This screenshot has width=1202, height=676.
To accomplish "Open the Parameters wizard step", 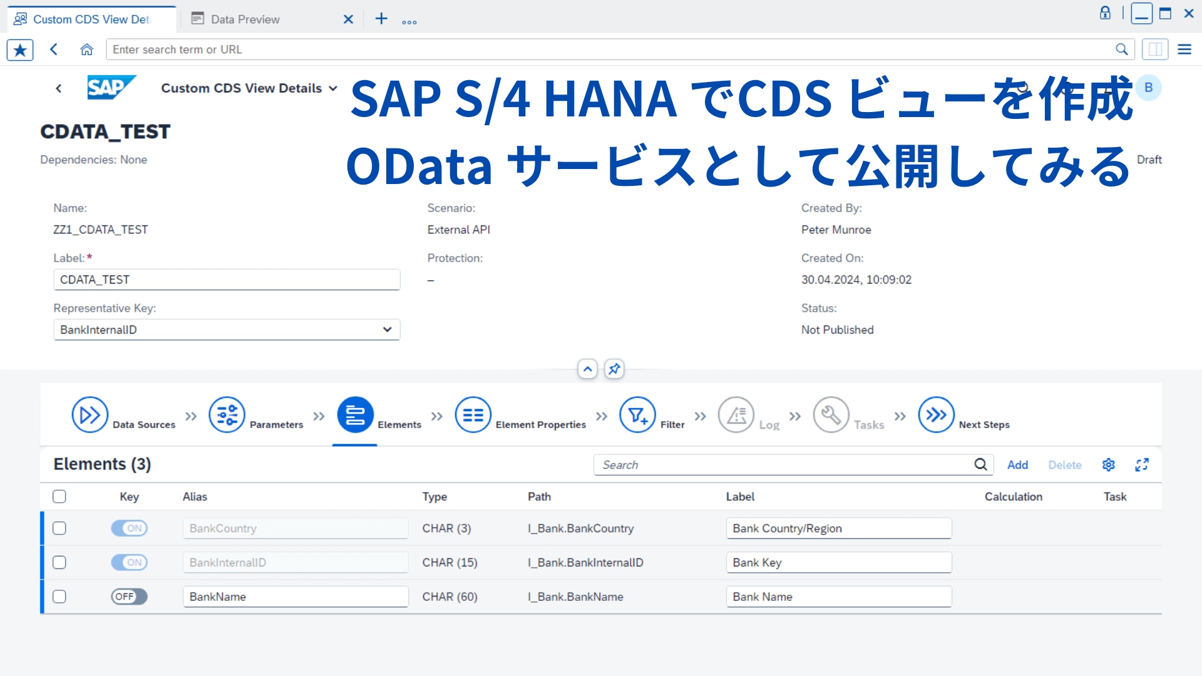I will (x=226, y=414).
